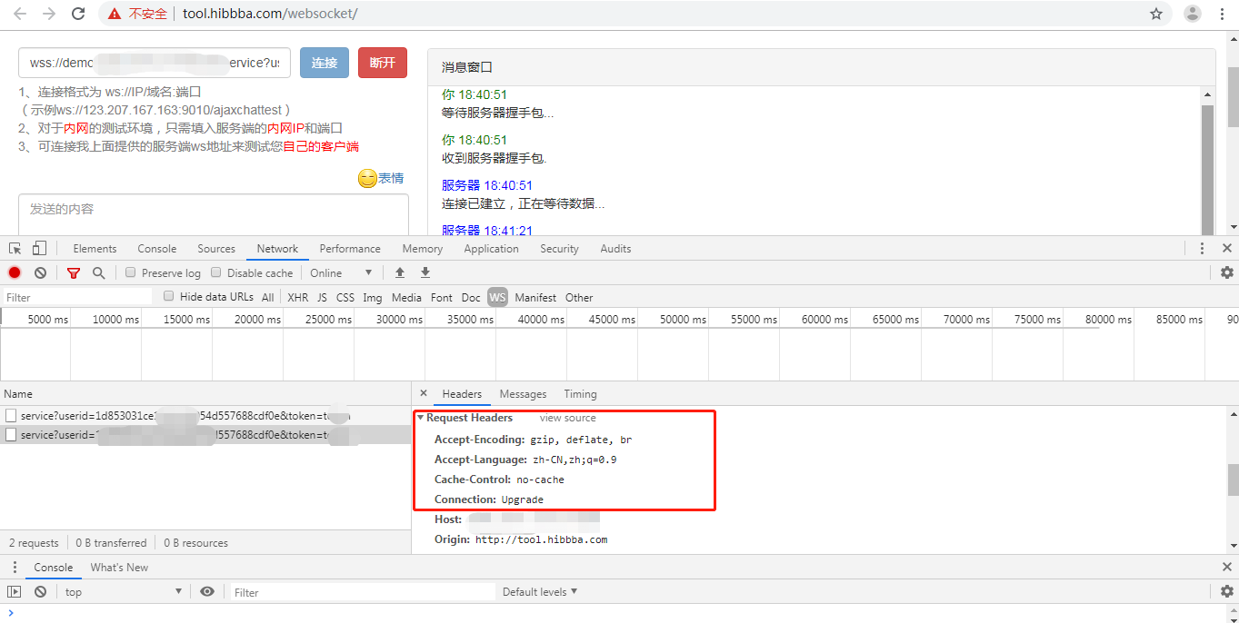This screenshot has height=623, width=1239.
Task: Check Hide data URLs option
Action: pyautogui.click(x=169, y=296)
